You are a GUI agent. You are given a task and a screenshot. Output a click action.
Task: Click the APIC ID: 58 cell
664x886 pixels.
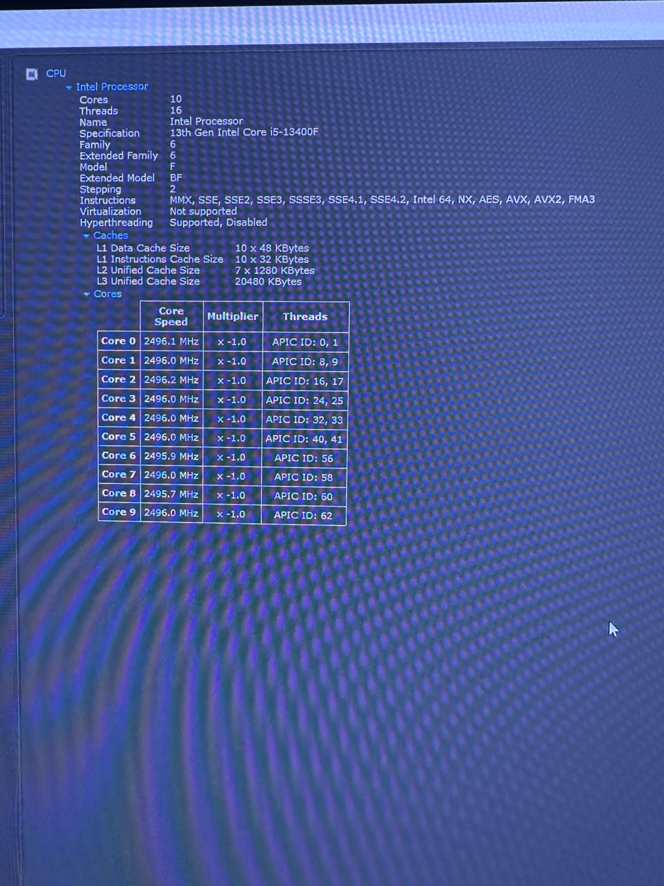[304, 477]
